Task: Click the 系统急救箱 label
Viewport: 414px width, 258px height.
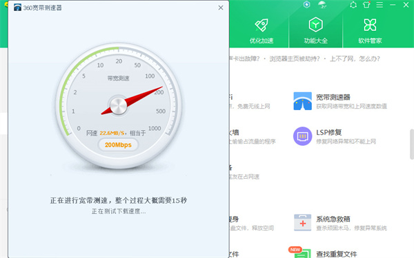Action: click(333, 219)
